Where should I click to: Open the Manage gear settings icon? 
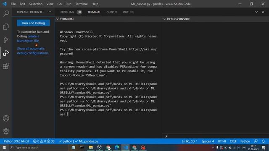pyautogui.click(x=6, y=131)
